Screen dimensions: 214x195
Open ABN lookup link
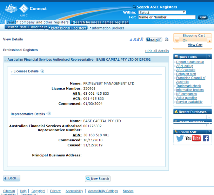[x=185, y=66]
